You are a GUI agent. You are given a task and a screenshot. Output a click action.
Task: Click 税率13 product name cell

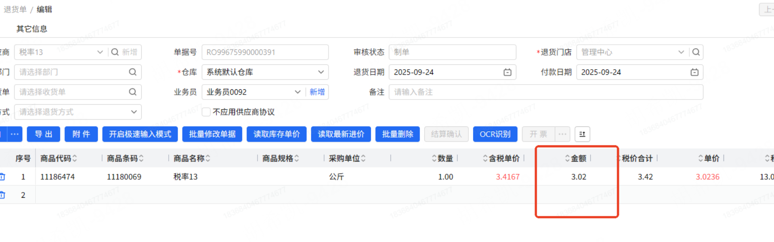point(185,177)
